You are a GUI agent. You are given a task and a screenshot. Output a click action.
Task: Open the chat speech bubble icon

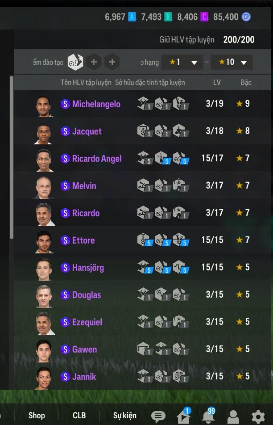click(x=158, y=416)
